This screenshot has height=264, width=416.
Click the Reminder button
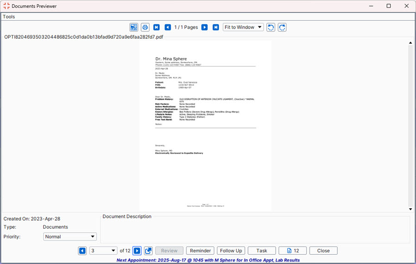point(200,251)
